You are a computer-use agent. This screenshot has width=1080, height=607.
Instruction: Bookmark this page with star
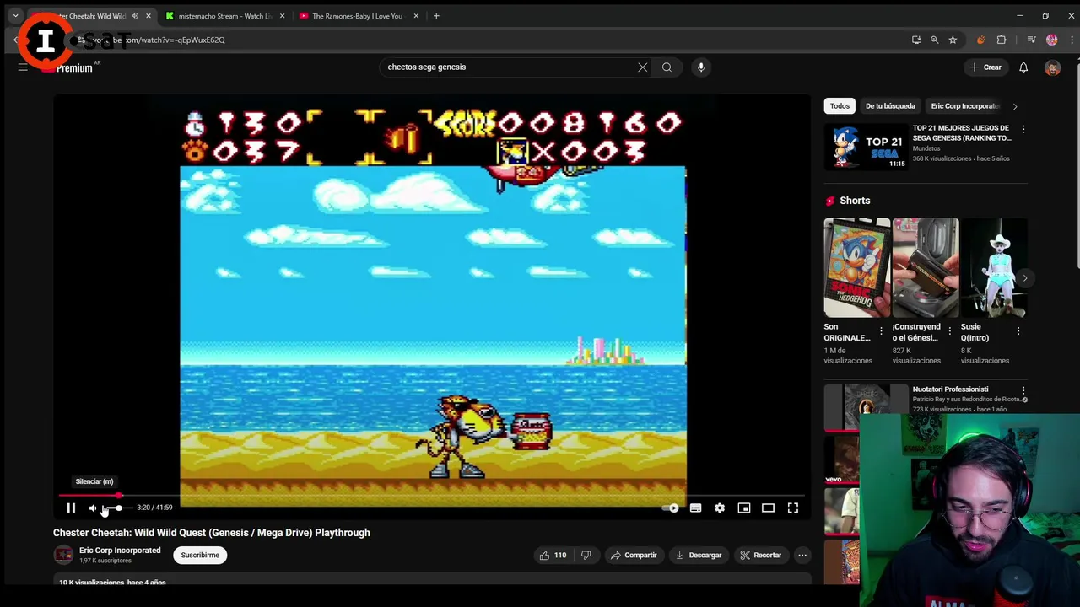coord(953,40)
